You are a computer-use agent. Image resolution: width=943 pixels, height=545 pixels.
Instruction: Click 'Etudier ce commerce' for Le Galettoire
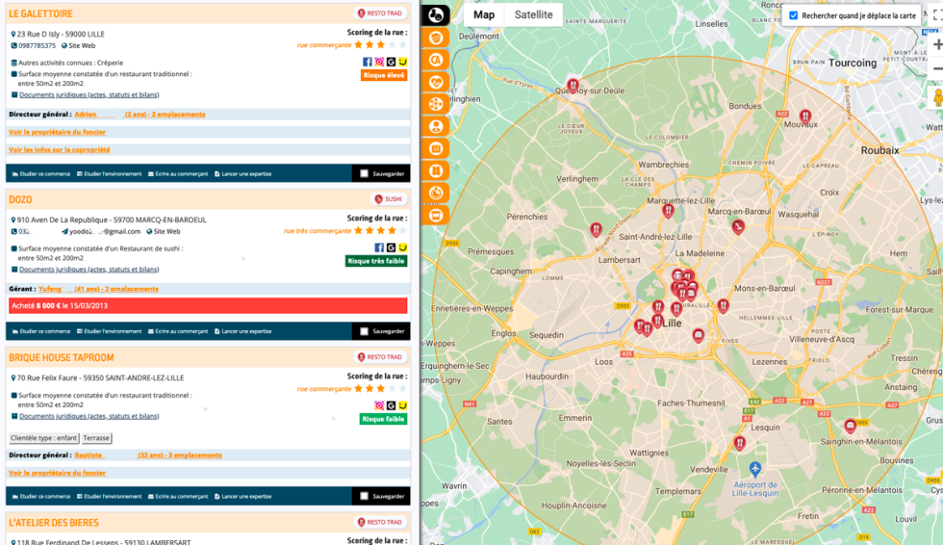[40, 173]
